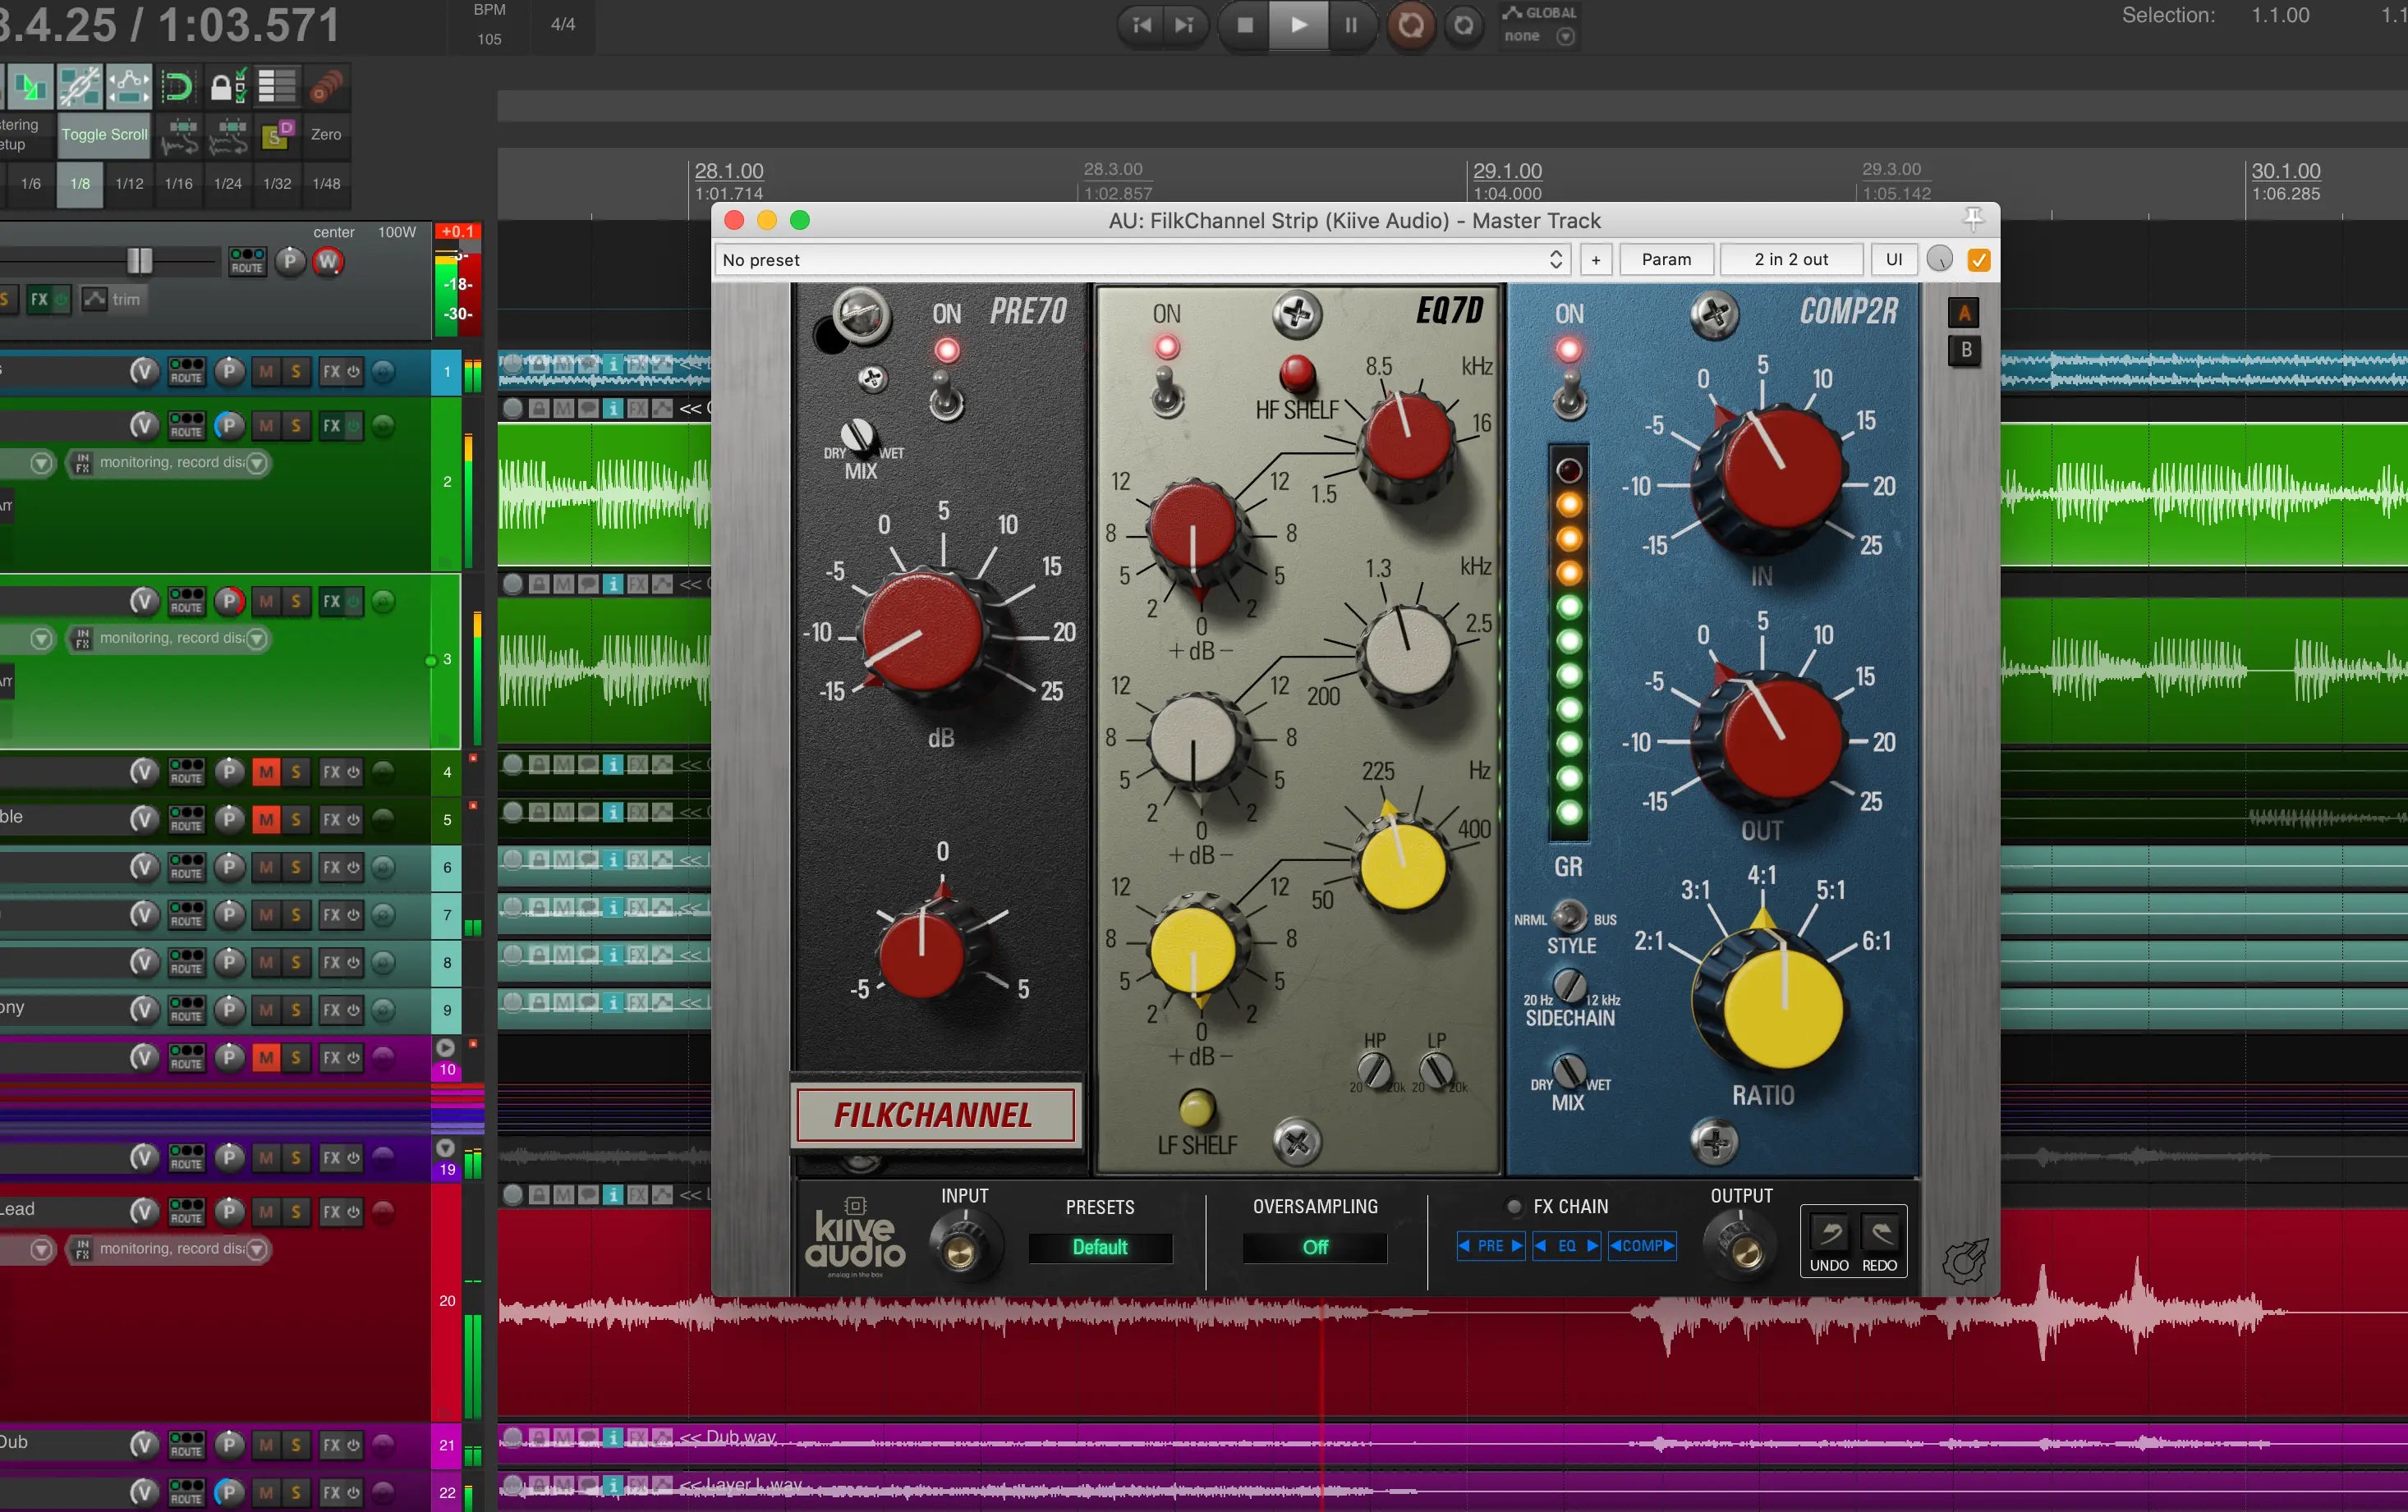Click the green auto-crossfade arrow icon in toolbar
2408x1512 pixels.
pyautogui.click(x=30, y=86)
